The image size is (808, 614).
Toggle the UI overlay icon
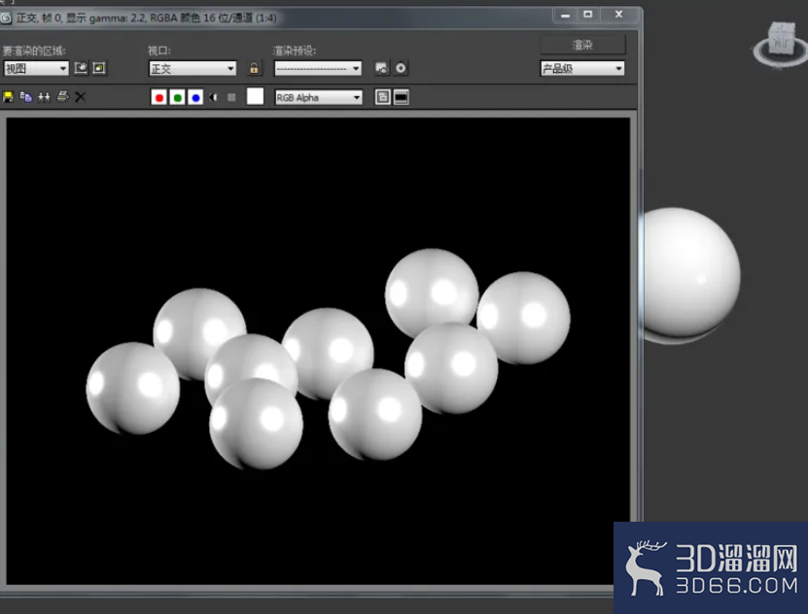pos(382,97)
